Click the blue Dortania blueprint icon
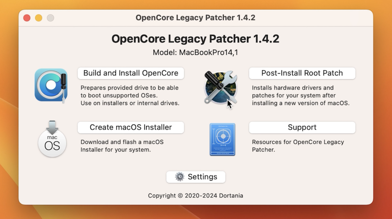Viewport: 392px width, 219px height. (222, 139)
